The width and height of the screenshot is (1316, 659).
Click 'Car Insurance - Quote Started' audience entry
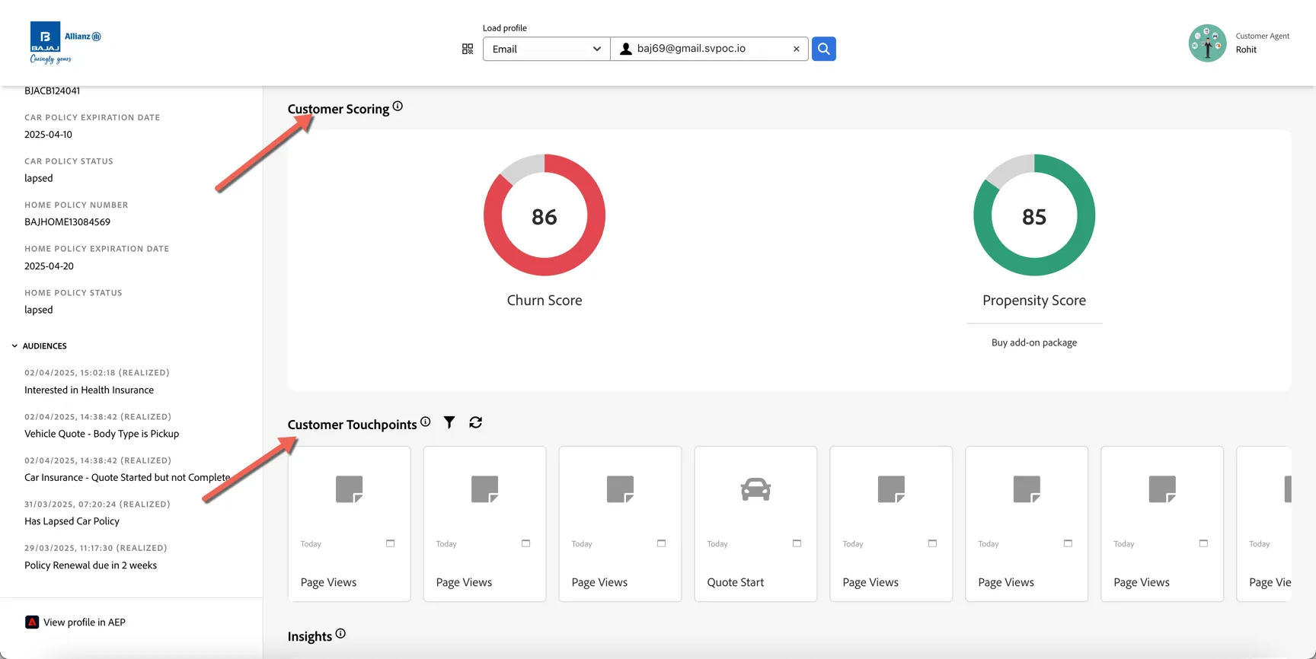click(127, 478)
